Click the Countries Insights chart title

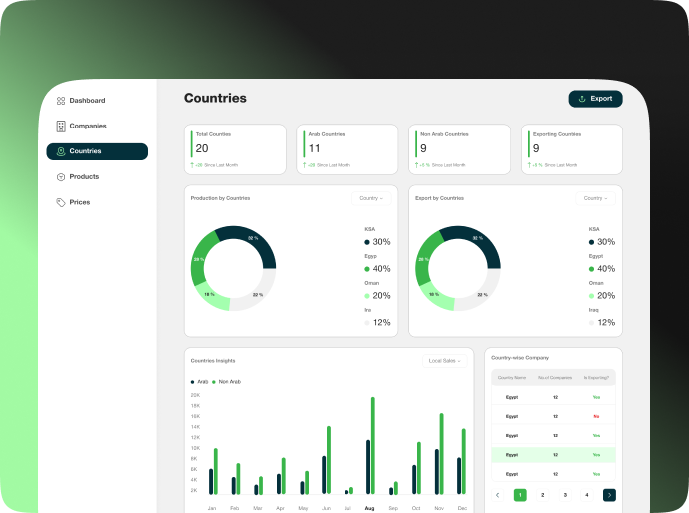click(x=213, y=361)
